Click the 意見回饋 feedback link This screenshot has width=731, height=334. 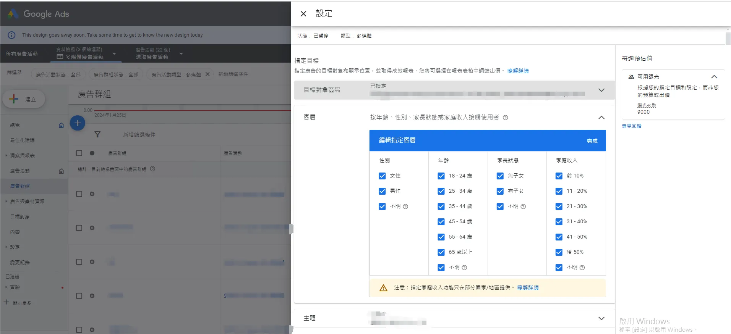coord(631,126)
